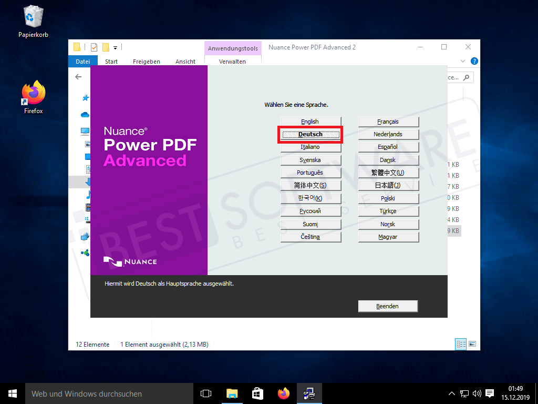
Task: Expand the Quick Access Toolbar arrow
Action: tap(115, 47)
